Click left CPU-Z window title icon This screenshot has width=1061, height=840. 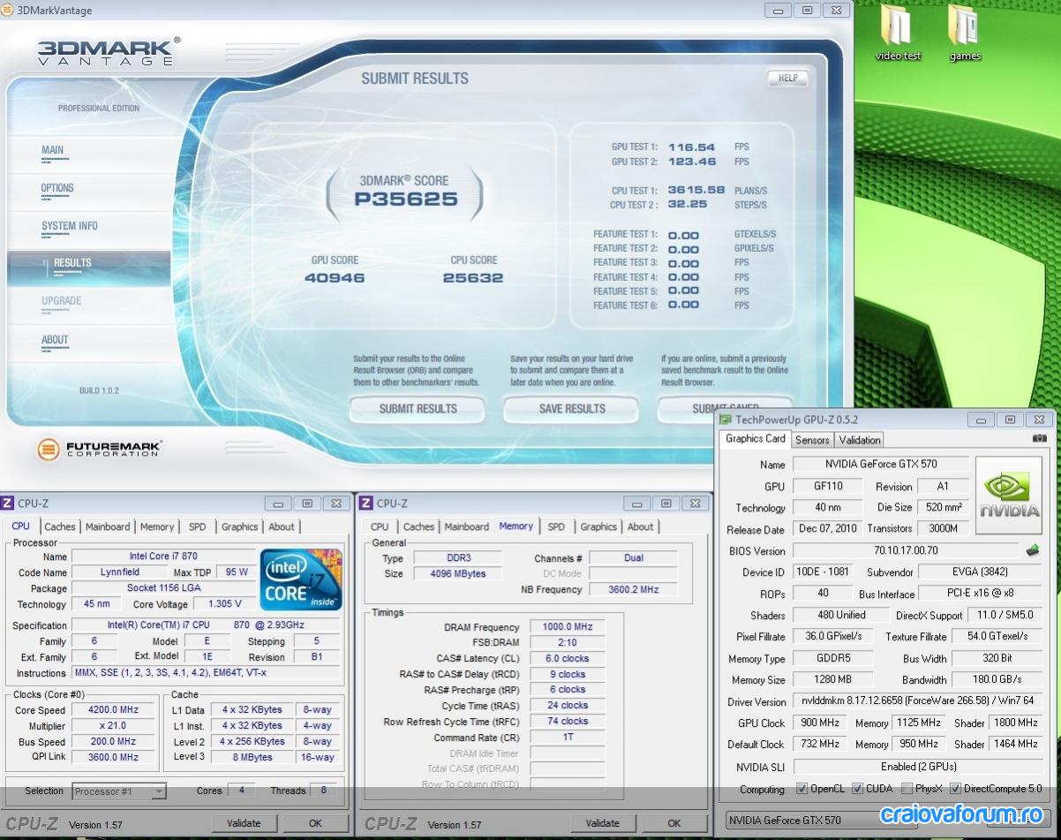(7, 503)
